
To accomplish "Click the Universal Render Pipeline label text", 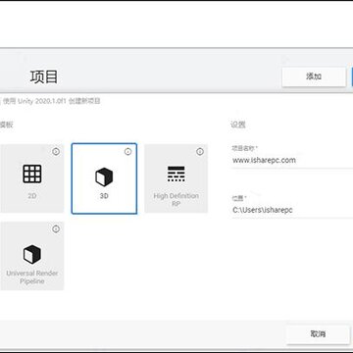I will click(x=32, y=277).
